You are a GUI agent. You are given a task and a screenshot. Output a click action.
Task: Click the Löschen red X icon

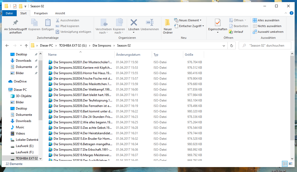pos(134,23)
